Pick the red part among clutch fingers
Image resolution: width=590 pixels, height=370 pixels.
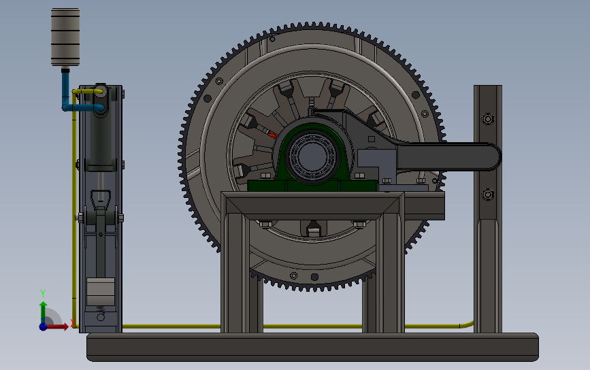click(272, 134)
